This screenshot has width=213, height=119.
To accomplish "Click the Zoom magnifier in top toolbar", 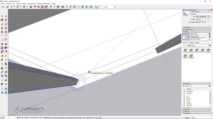I will 71,7.
